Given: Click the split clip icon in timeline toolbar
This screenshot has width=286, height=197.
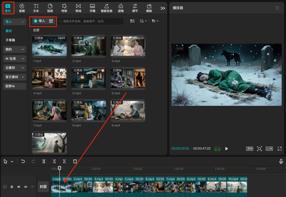Looking at the screenshot, I should click(44, 162).
